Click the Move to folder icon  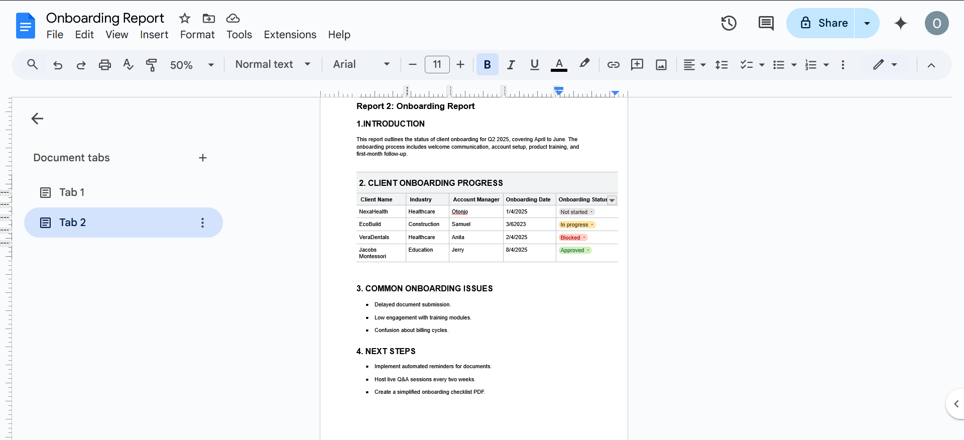(209, 19)
